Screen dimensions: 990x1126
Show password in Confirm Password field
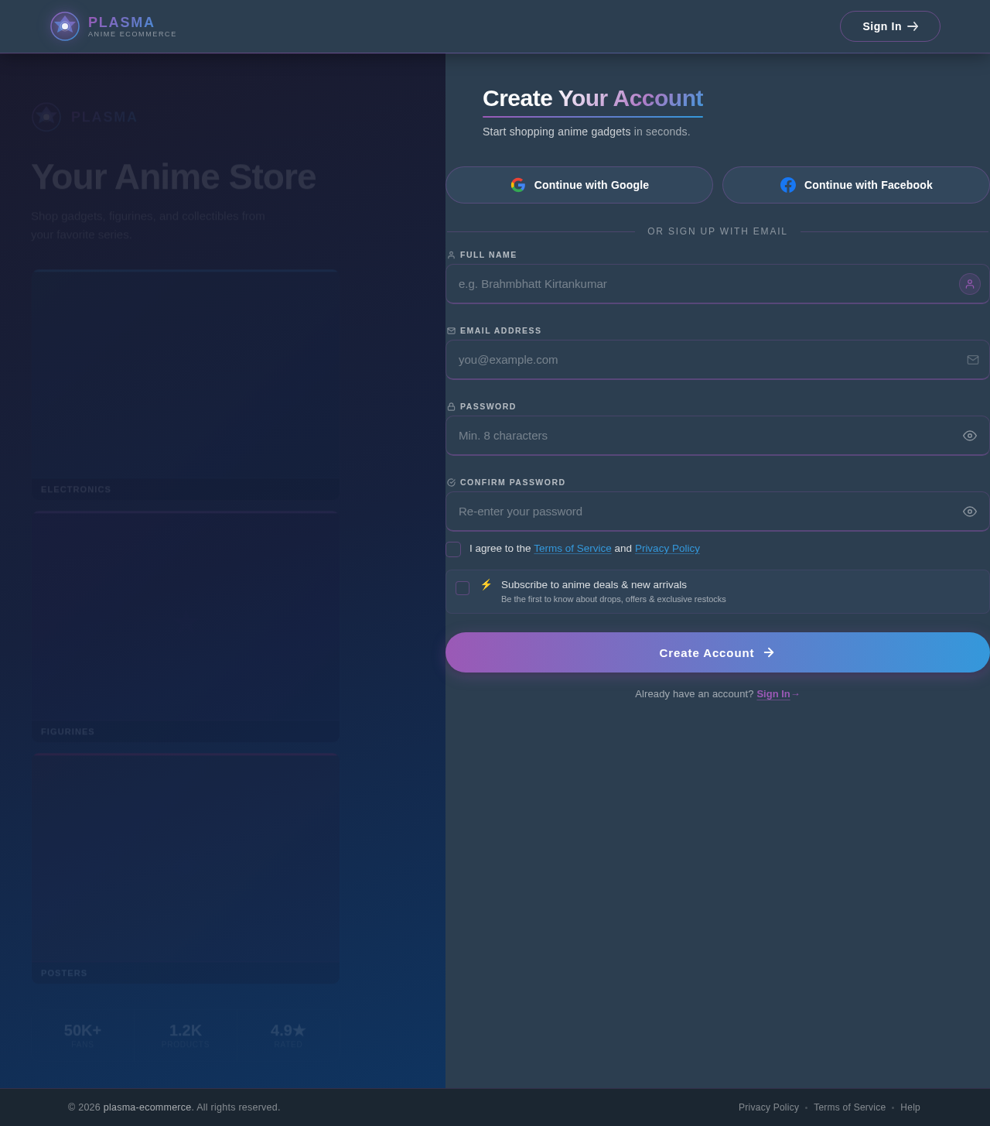(x=970, y=512)
